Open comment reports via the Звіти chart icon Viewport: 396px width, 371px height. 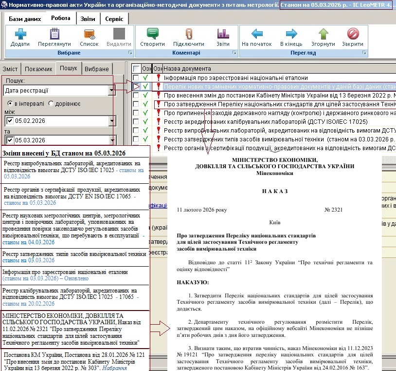[x=223, y=35]
